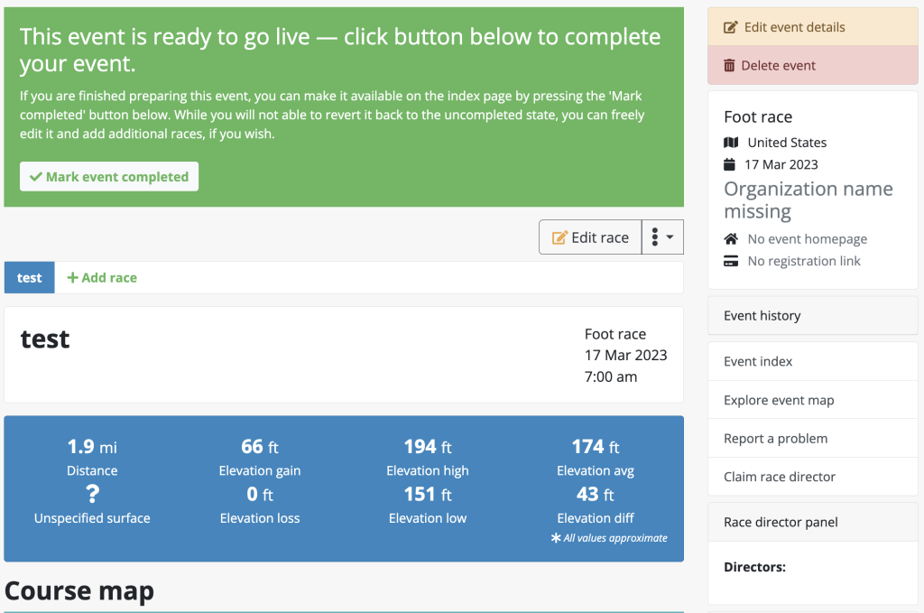The width and height of the screenshot is (924, 613).
Task: Open Explore event map
Action: tap(813, 400)
